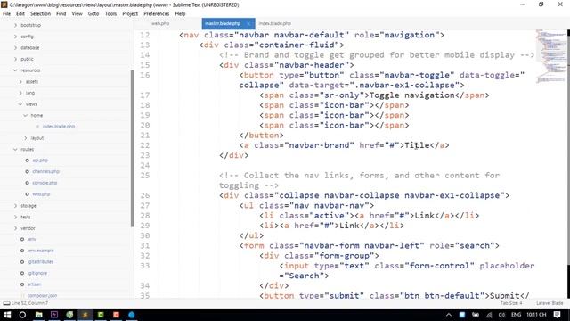570x321 pixels.
Task: Open the blue round taskbar app
Action: [132, 315]
